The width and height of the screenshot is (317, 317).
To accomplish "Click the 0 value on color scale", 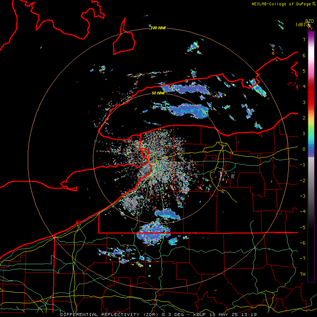I will point(304,149).
